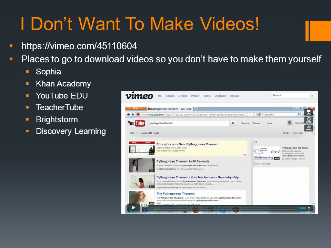Image resolution: width=331 pixels, height=248 pixels.
Task: Add video to Watch Later
Action: (x=309, y=120)
